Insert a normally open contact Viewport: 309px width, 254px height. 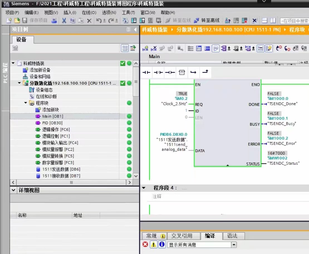pos(146,72)
